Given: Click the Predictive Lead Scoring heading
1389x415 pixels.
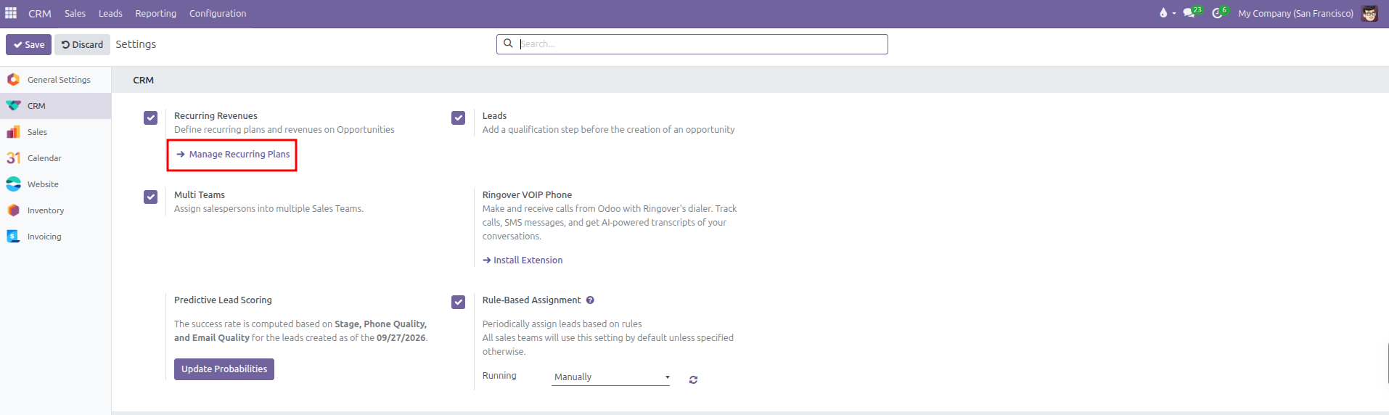Looking at the screenshot, I should coord(223,300).
